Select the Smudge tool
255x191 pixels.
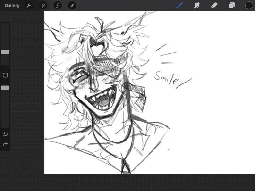click(x=196, y=6)
